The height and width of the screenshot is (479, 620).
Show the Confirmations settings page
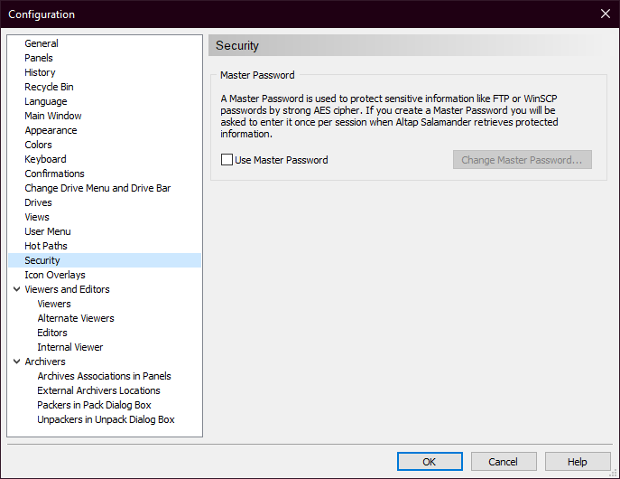(54, 174)
